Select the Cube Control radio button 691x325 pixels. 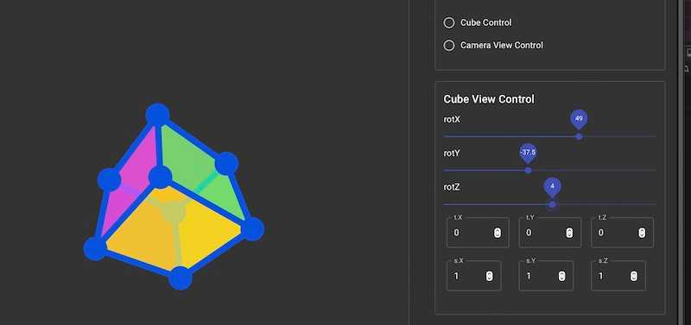tap(448, 22)
